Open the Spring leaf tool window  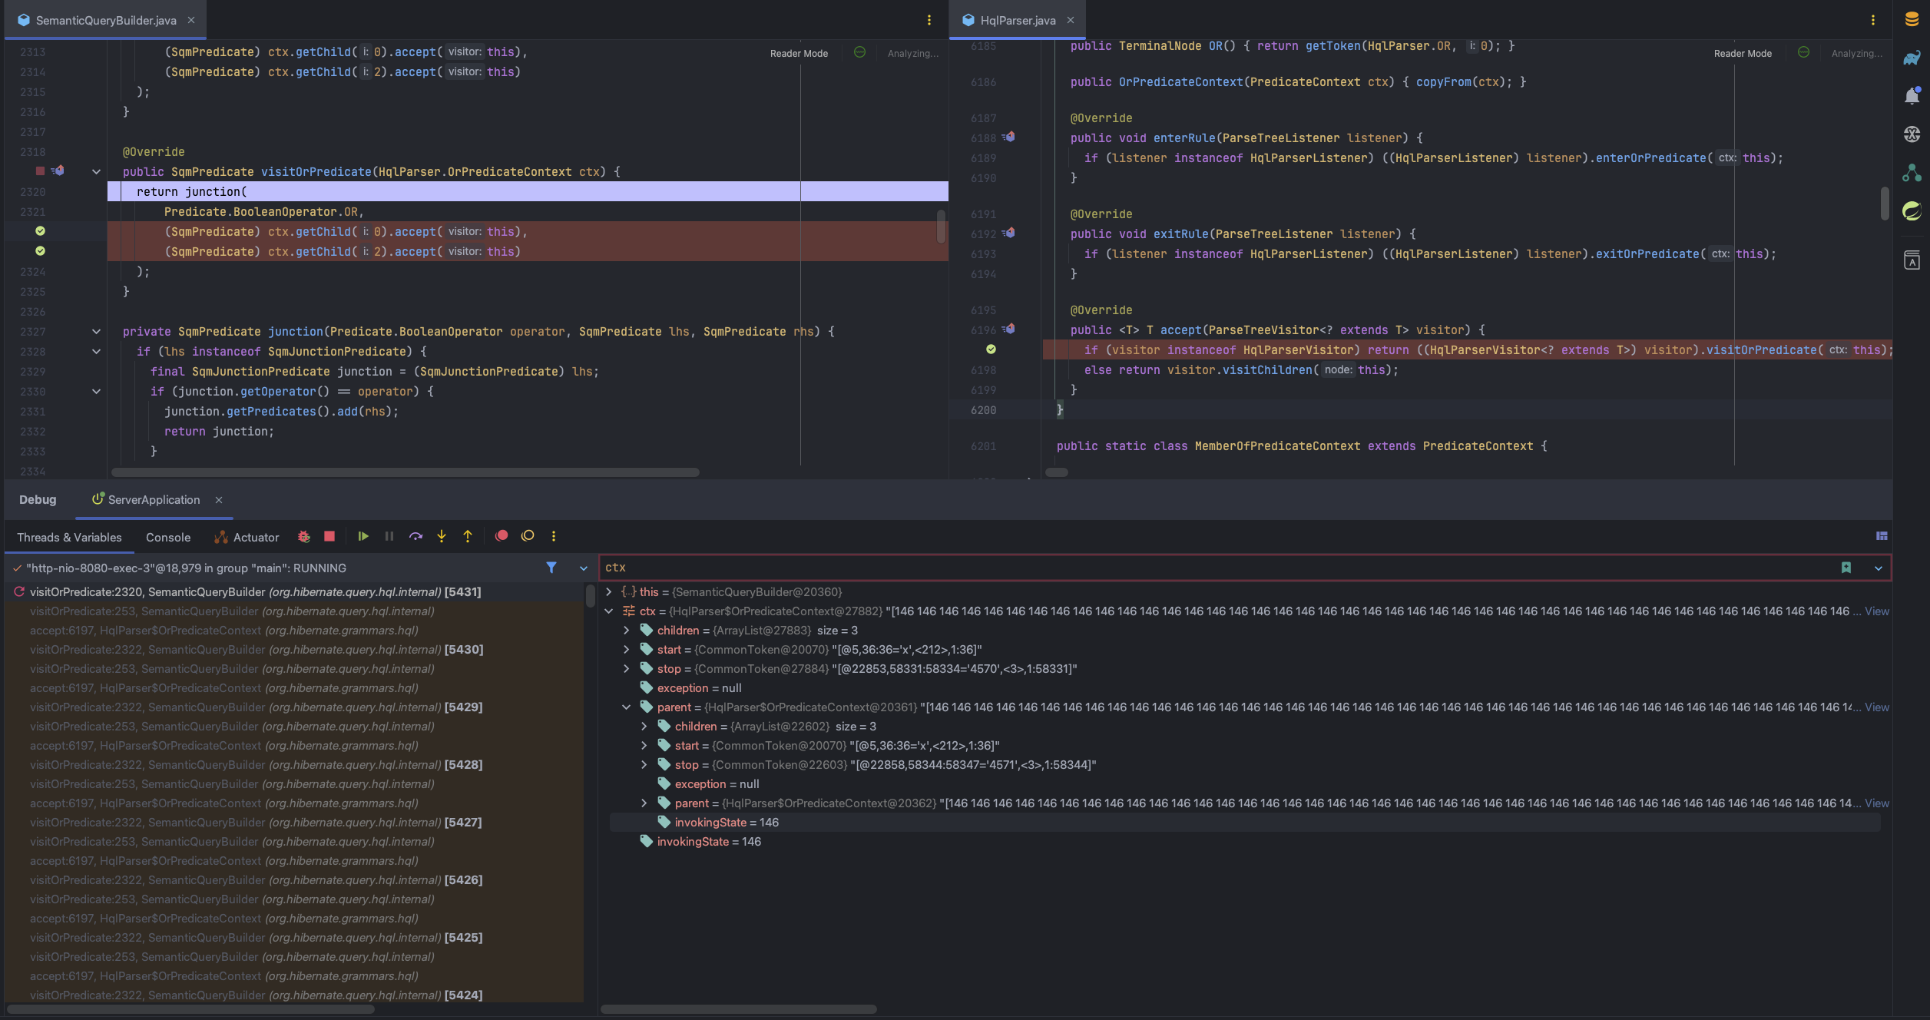(x=1912, y=210)
